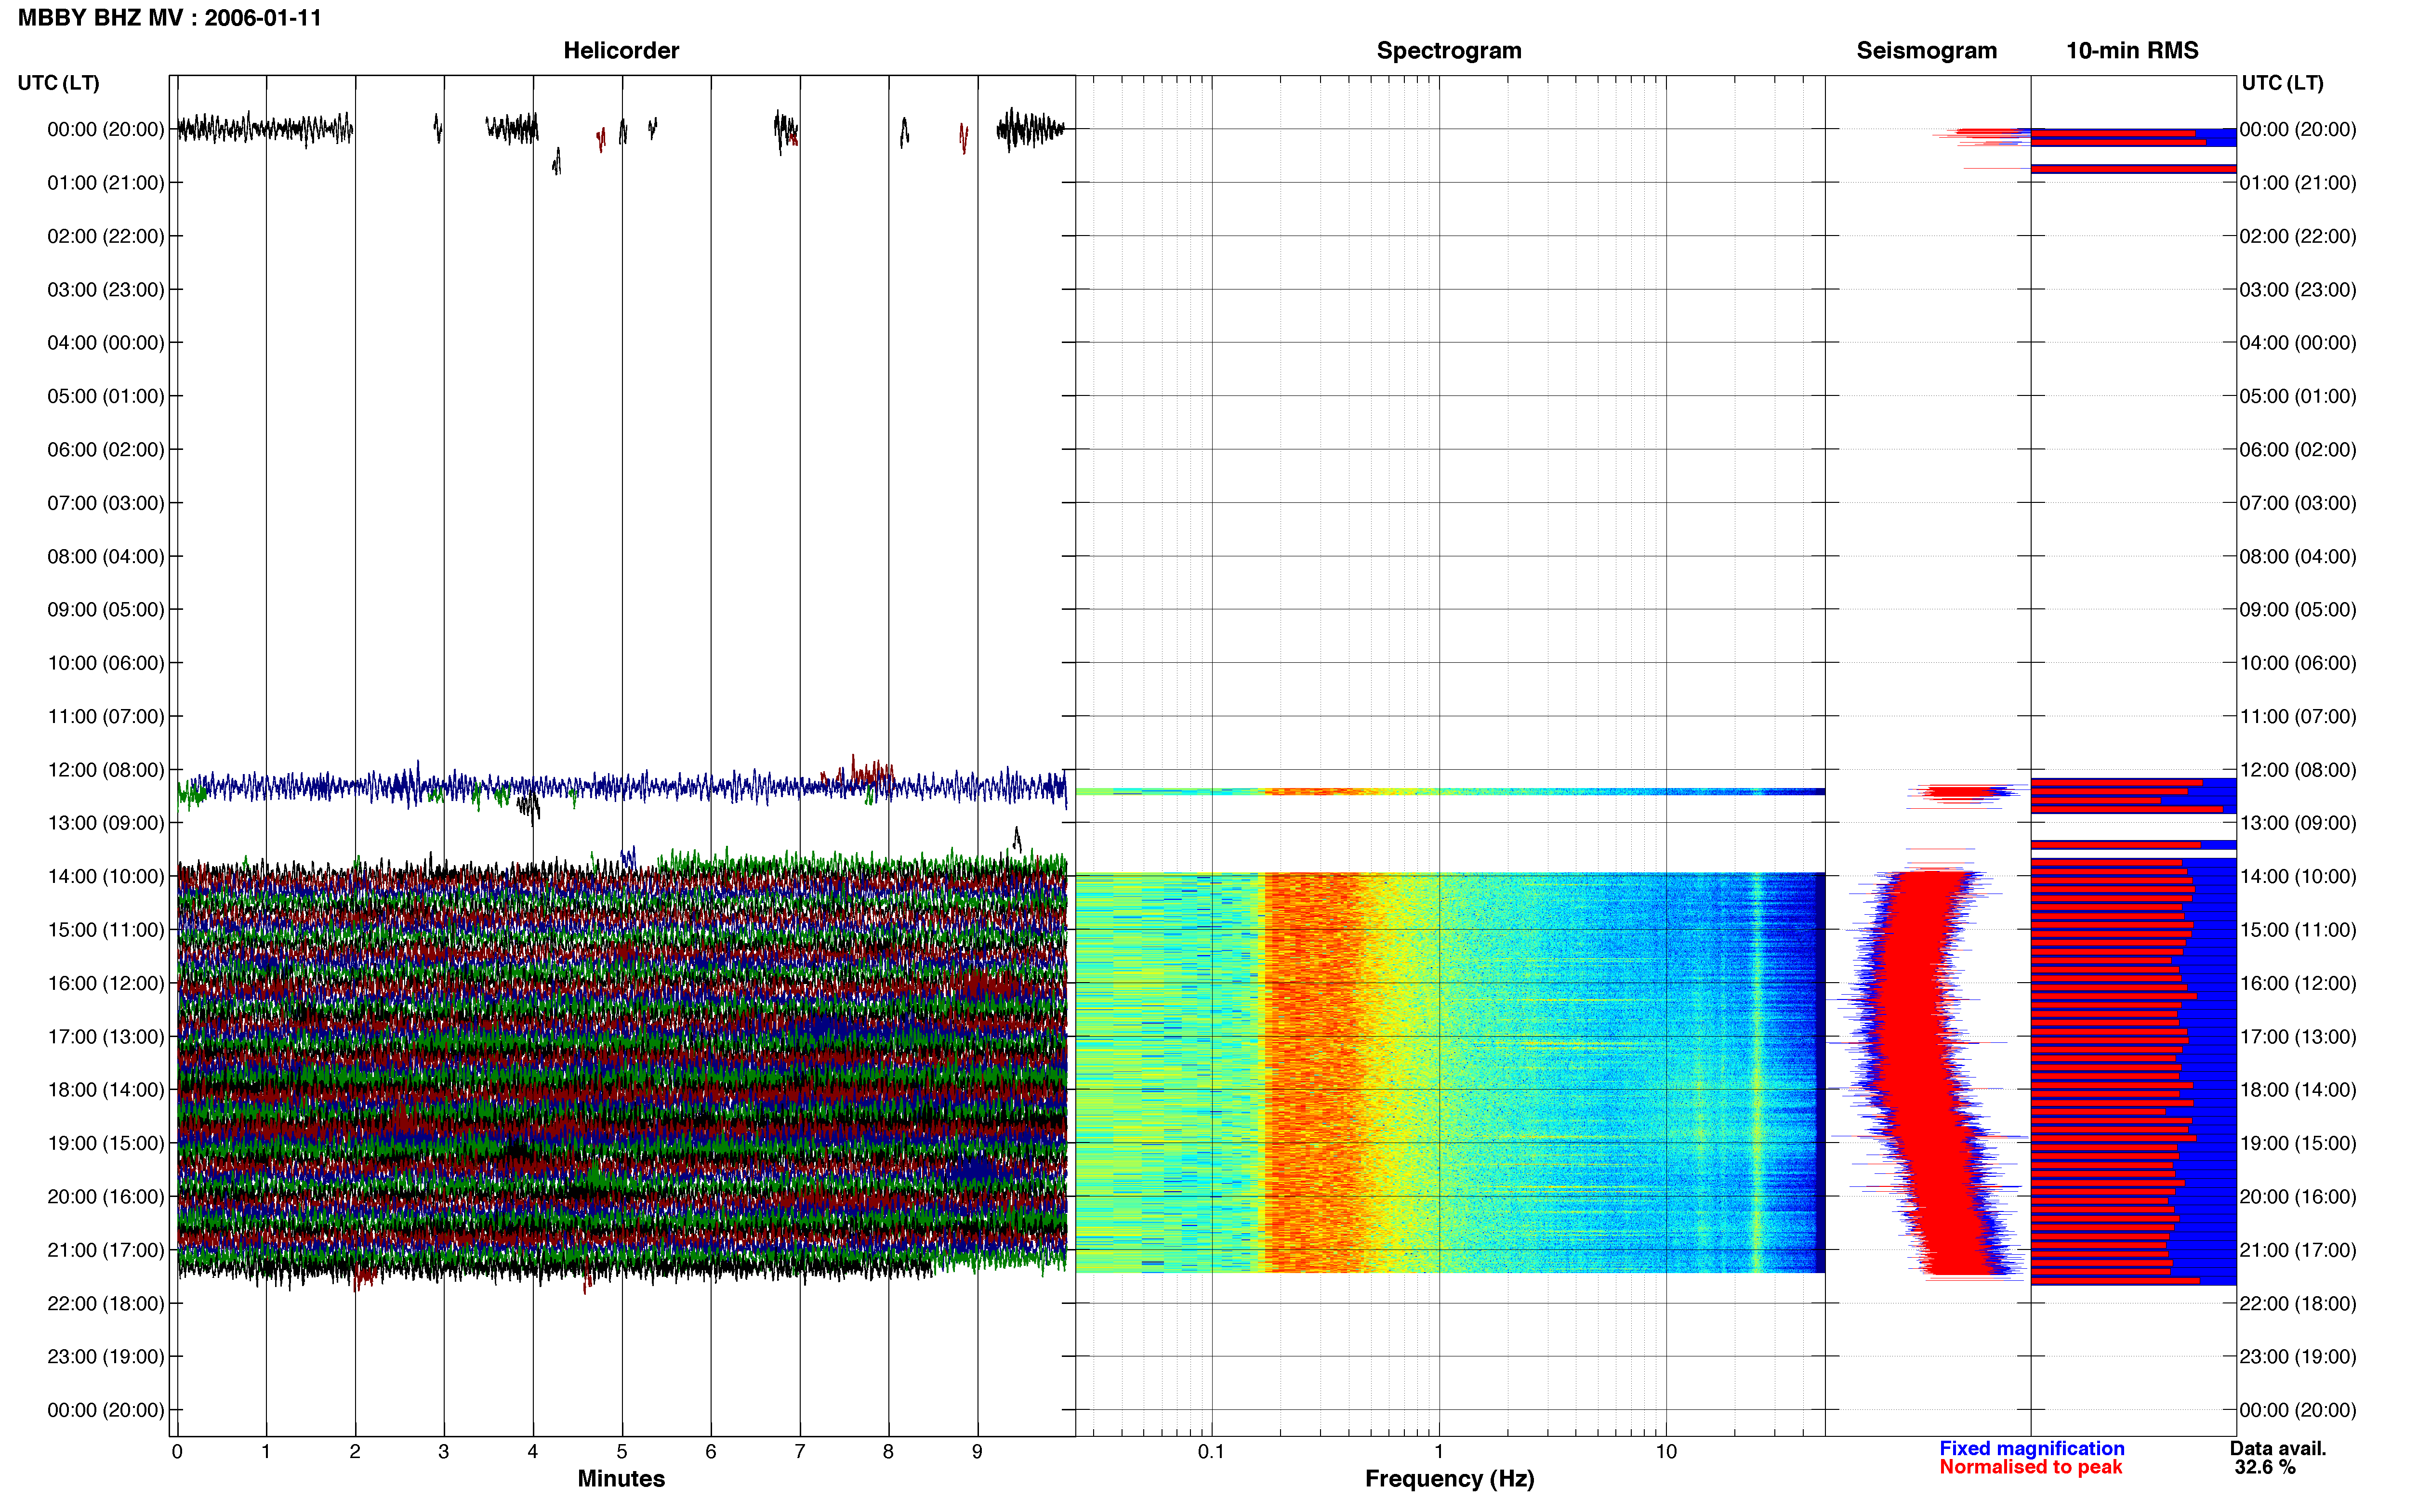Viewport: 2418px width, 1512px height.
Task: Click minute tick '9' under the Helicorder
Action: pos(977,1452)
